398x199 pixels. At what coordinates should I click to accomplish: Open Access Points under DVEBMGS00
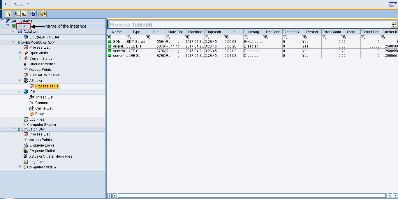40,70
